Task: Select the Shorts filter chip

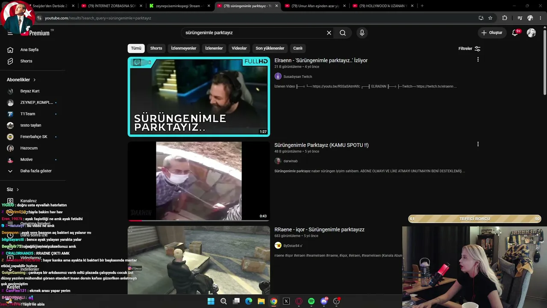Action: [x=156, y=48]
